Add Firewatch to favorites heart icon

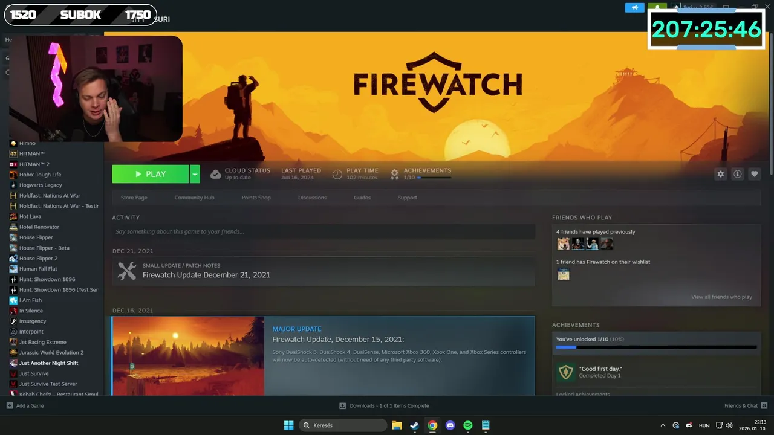[754, 174]
